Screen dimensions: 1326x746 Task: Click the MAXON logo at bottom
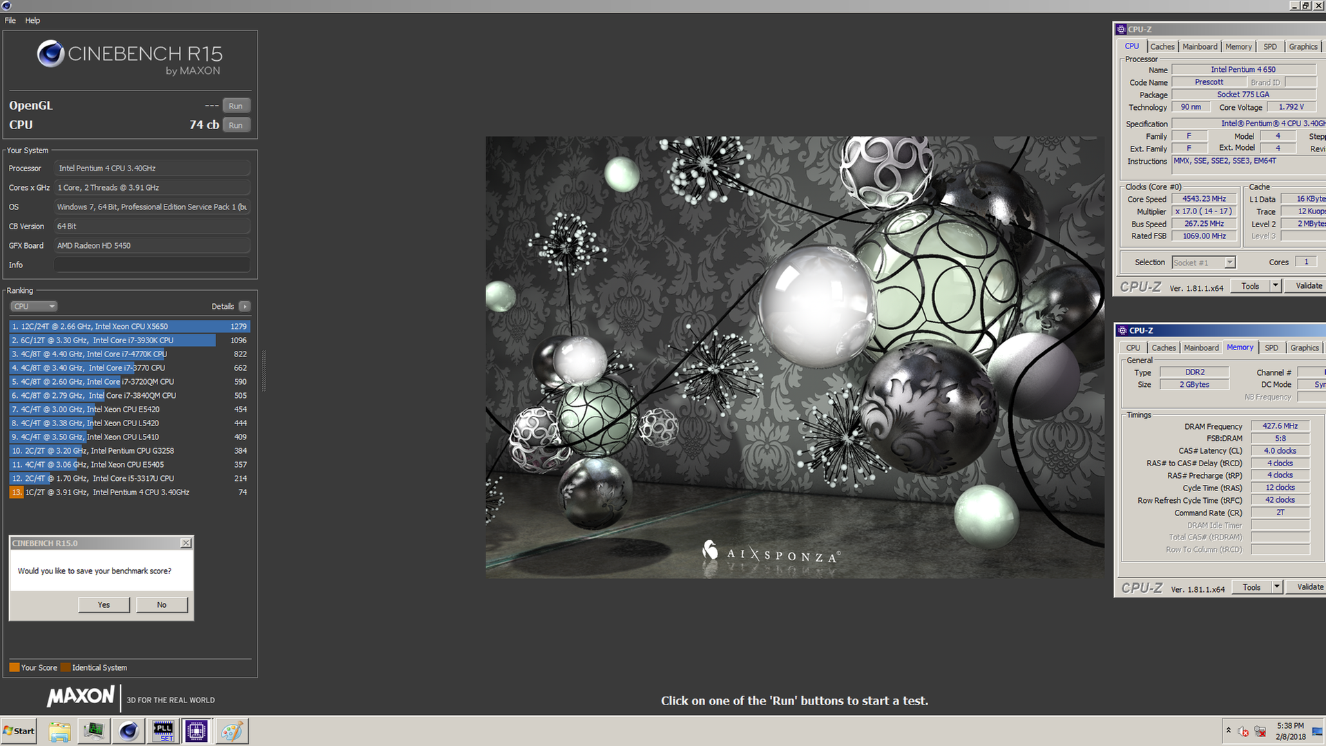click(x=81, y=696)
